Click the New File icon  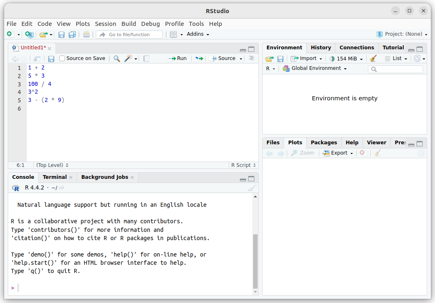pyautogui.click(x=10, y=34)
